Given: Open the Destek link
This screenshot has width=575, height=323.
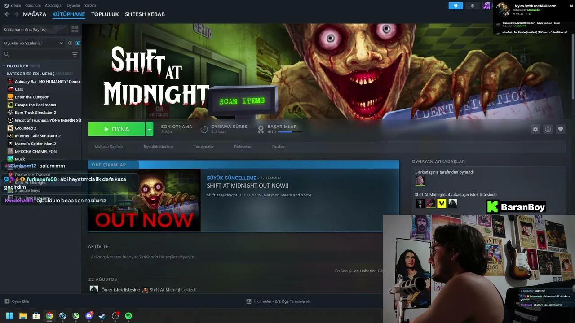Looking at the screenshot, I should pos(278,147).
